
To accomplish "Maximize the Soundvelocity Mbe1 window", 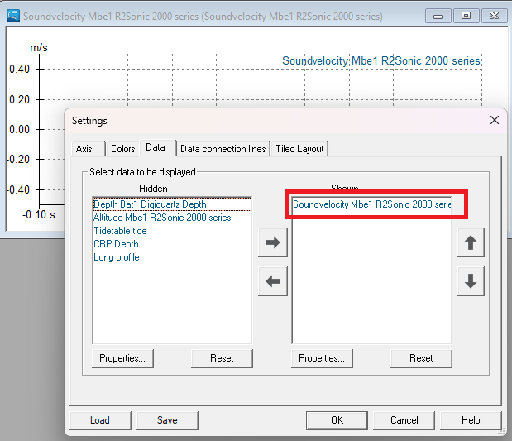I will click(x=466, y=16).
